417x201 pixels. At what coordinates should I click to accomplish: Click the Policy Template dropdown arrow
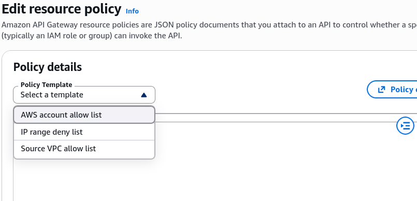pos(144,95)
